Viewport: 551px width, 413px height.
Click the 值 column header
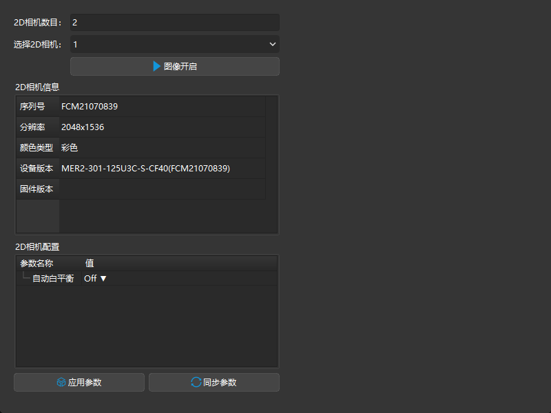[x=179, y=264]
